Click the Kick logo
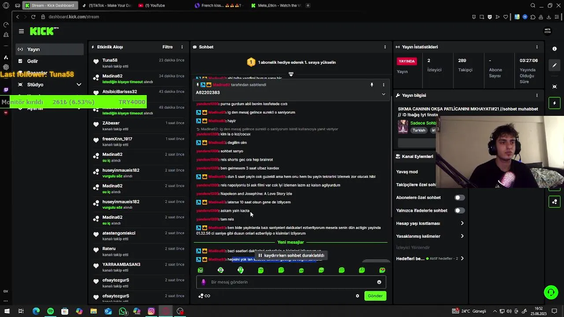The width and height of the screenshot is (564, 317). [44, 31]
